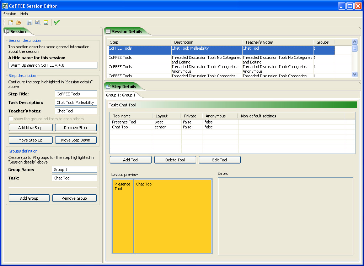
Task: Click the session list scroll down arrow
Action: coord(354,74)
